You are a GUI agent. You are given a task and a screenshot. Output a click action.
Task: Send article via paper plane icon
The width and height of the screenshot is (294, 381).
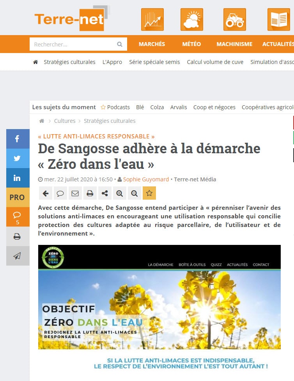pos(18,255)
